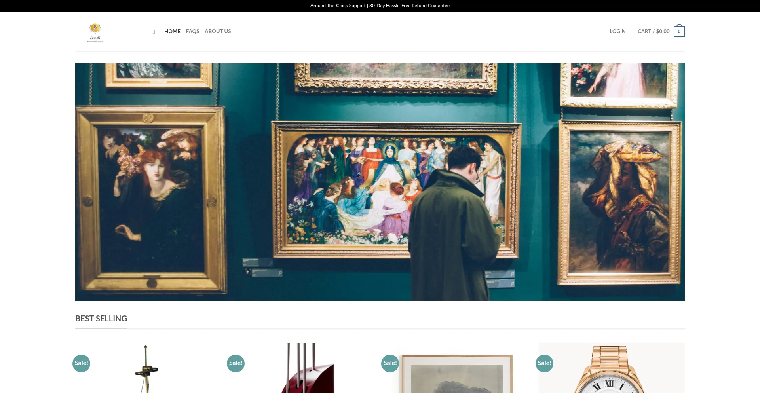
Task: Open the shopping bag cart icon
Action: (x=679, y=31)
